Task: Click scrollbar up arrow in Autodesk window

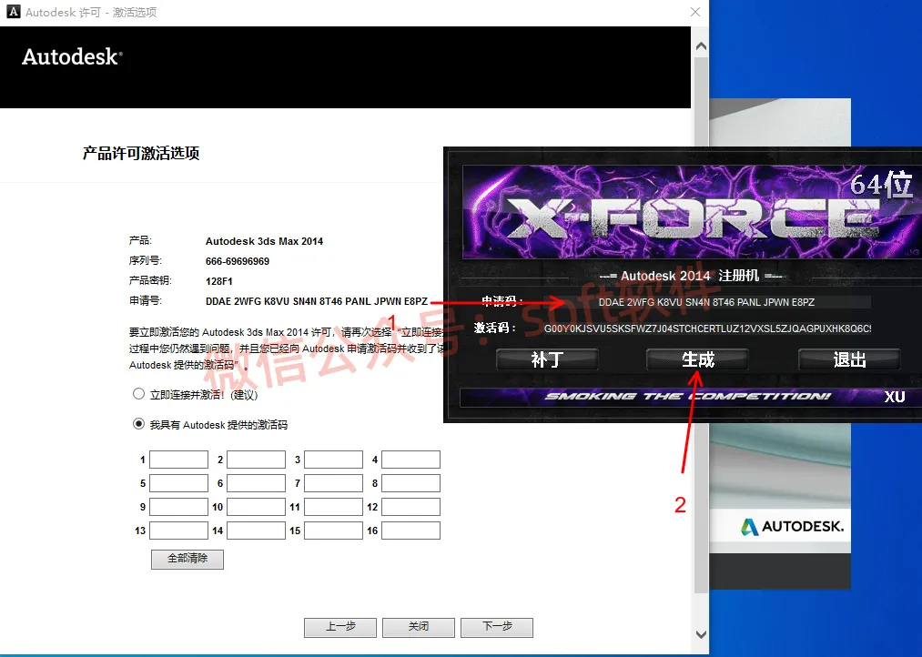Action: pos(701,45)
